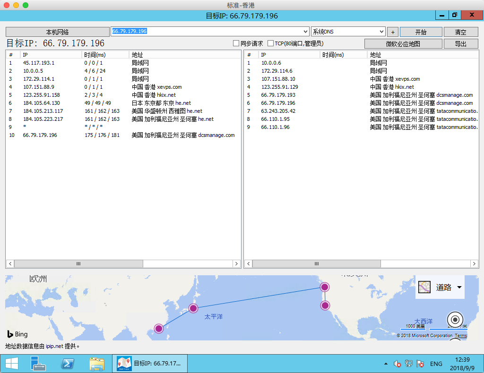Launch PowerShell from the taskbar

(68, 364)
